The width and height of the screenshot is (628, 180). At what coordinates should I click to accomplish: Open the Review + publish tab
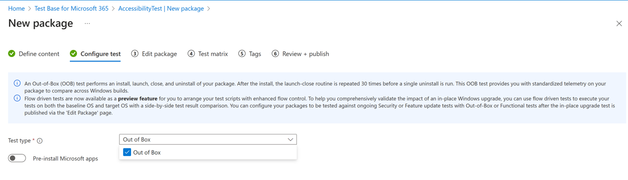(306, 54)
